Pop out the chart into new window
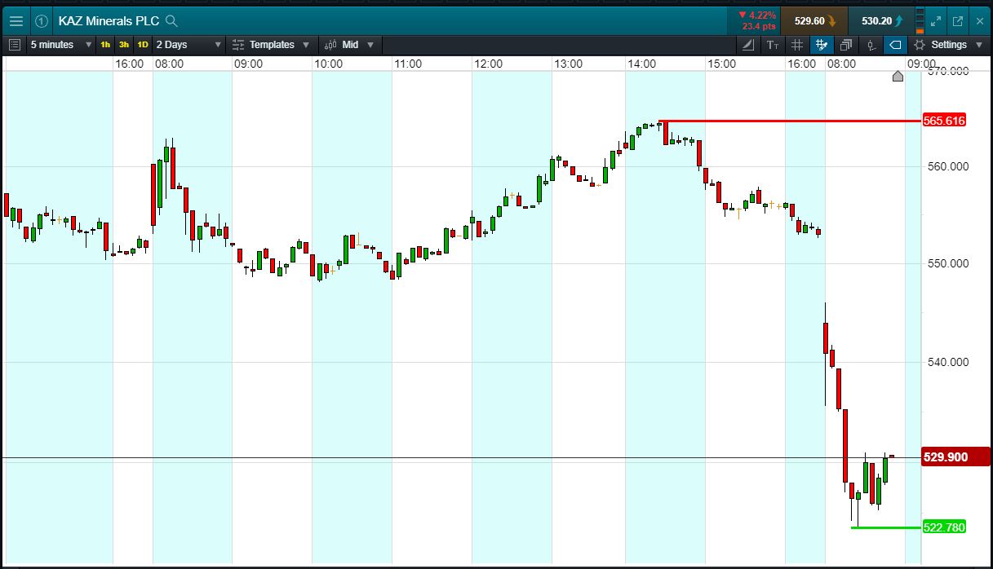This screenshot has height=569, width=993. [958, 21]
